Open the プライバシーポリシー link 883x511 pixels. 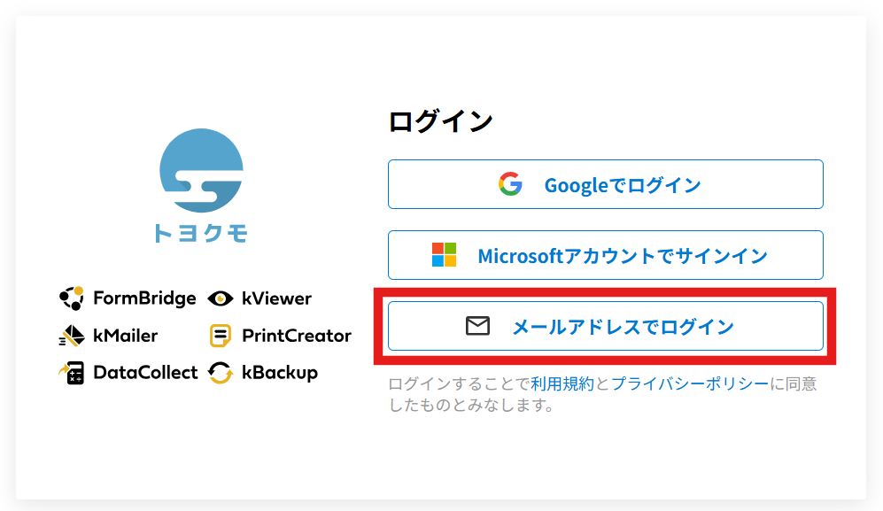pos(690,383)
